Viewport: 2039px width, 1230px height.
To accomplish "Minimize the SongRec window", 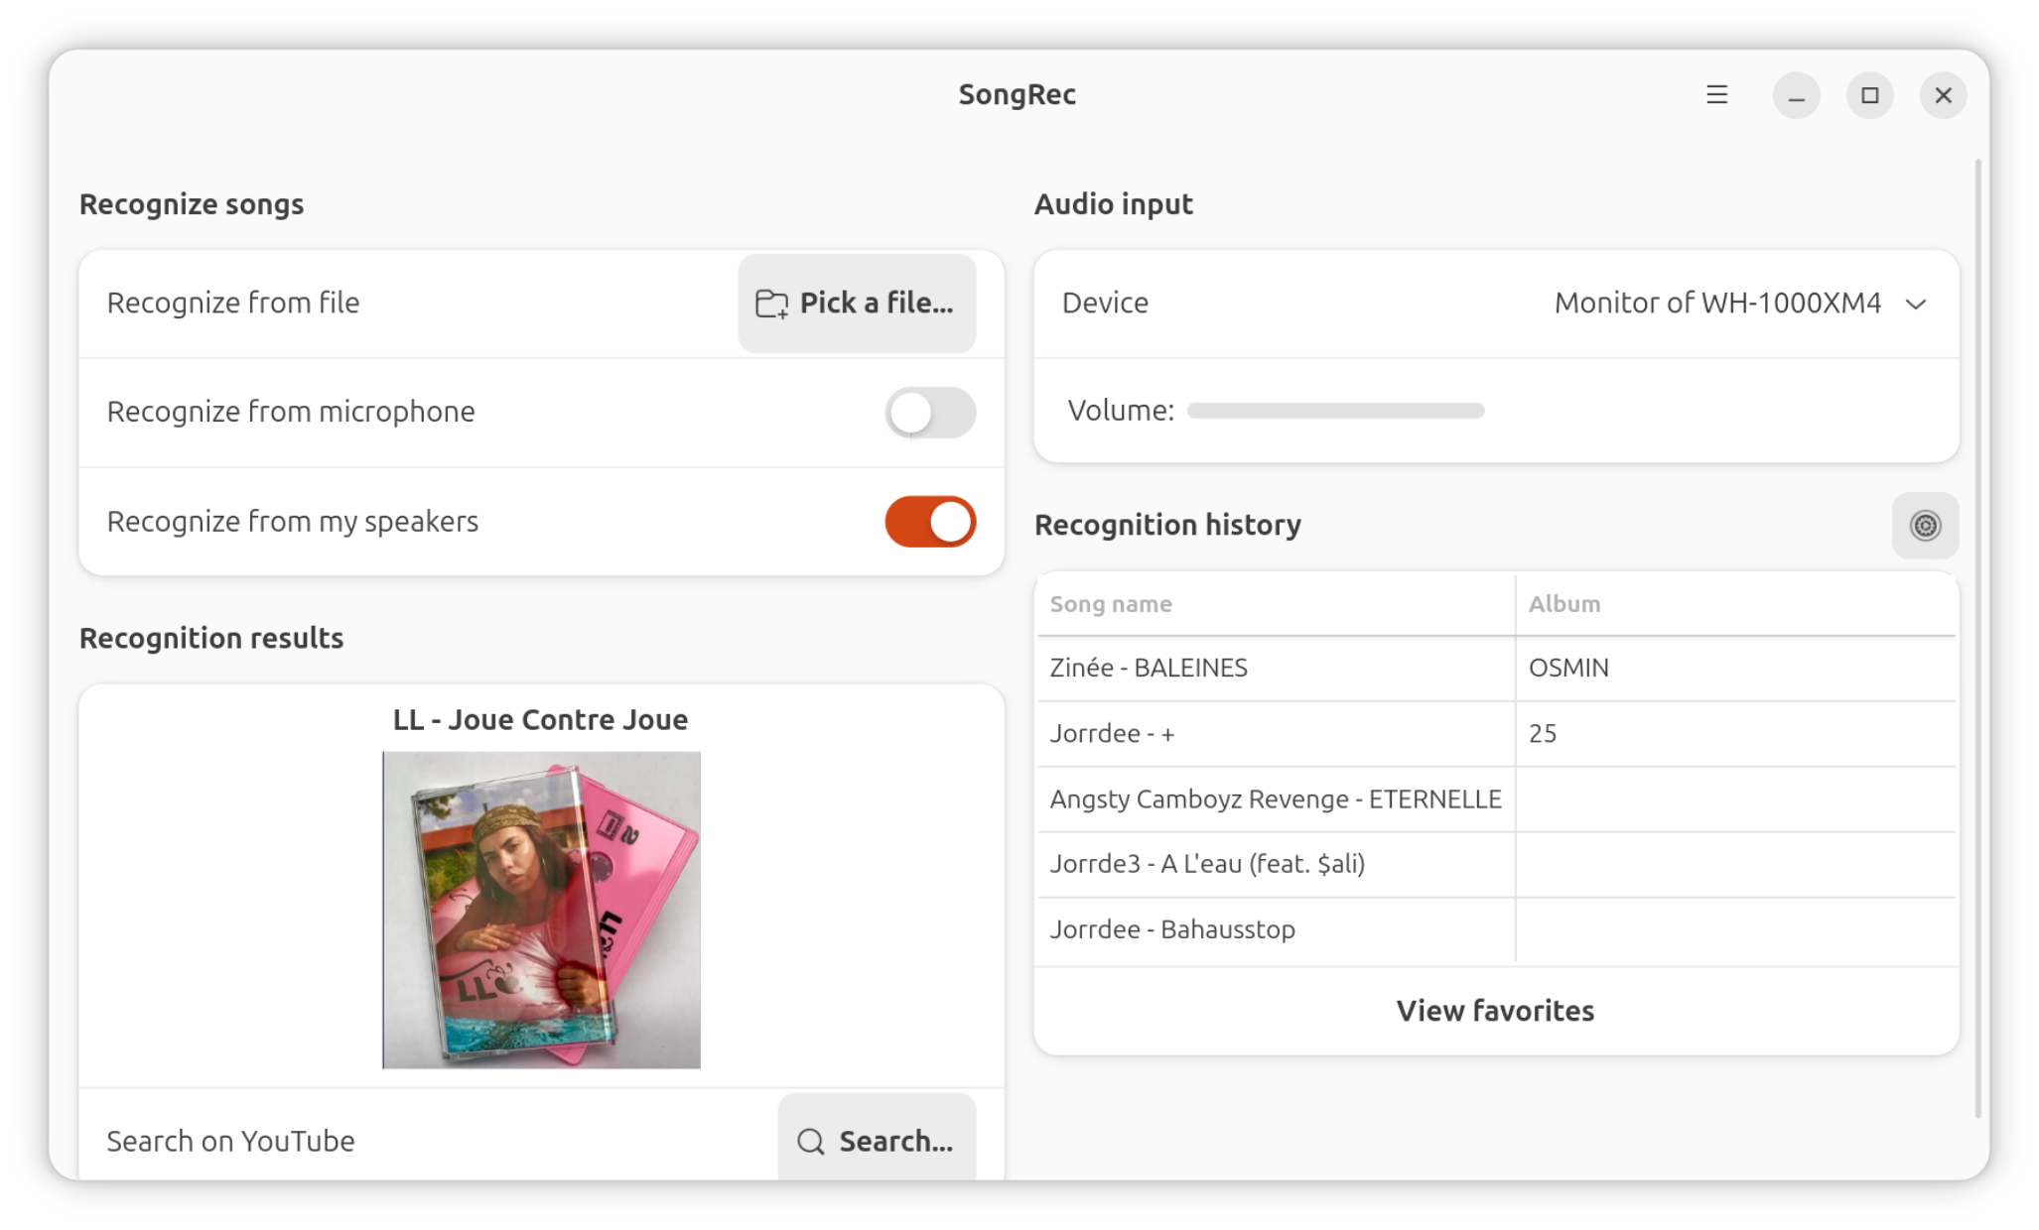I will (x=1796, y=95).
